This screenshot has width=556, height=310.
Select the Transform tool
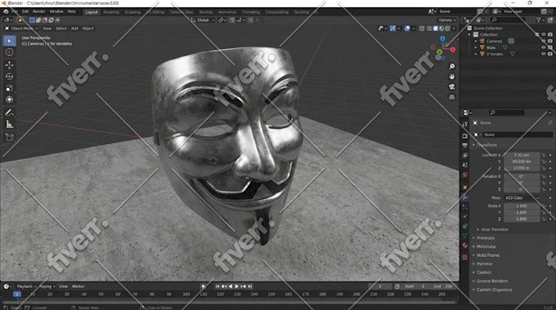pyautogui.click(x=10, y=100)
